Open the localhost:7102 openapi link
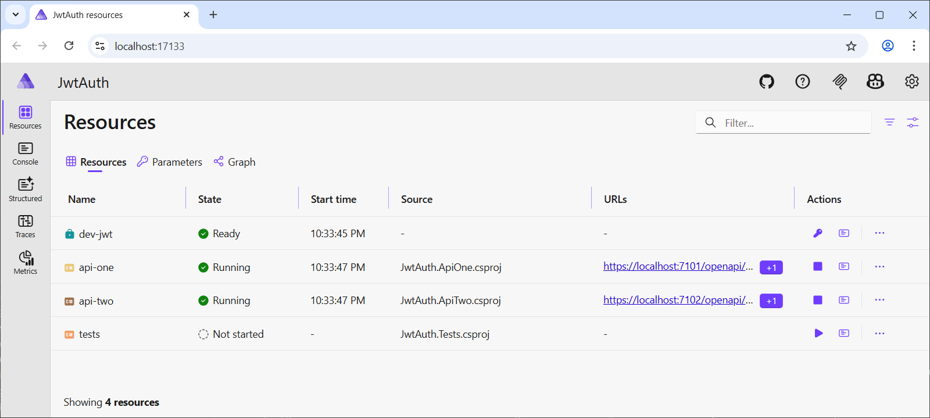This screenshot has width=930, height=418. (678, 300)
